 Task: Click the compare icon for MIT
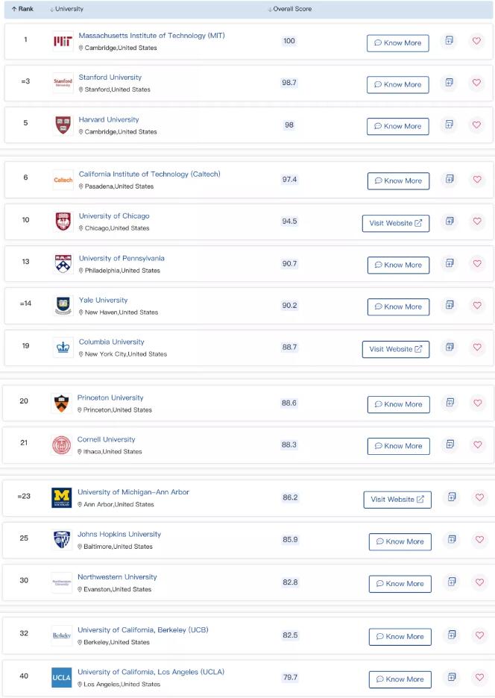coord(449,41)
